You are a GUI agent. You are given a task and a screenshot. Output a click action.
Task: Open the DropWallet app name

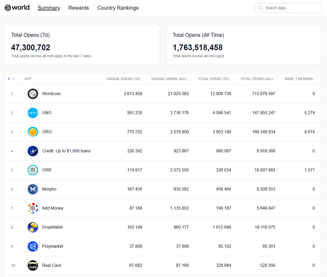[52, 227]
